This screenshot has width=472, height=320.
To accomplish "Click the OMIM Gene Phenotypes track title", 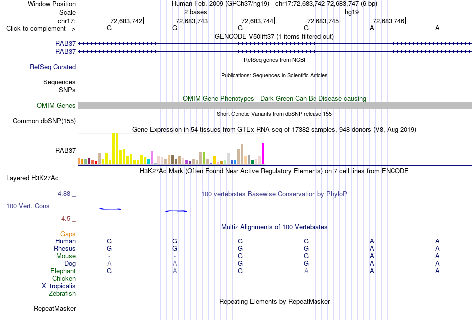I will pos(274,99).
